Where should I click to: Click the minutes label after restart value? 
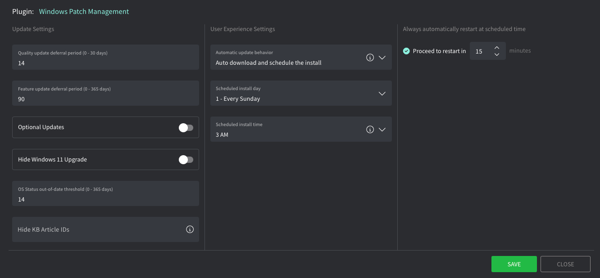520,51
